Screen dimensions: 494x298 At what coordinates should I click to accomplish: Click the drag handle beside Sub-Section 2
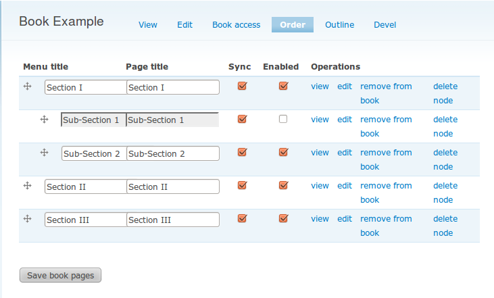click(44, 153)
